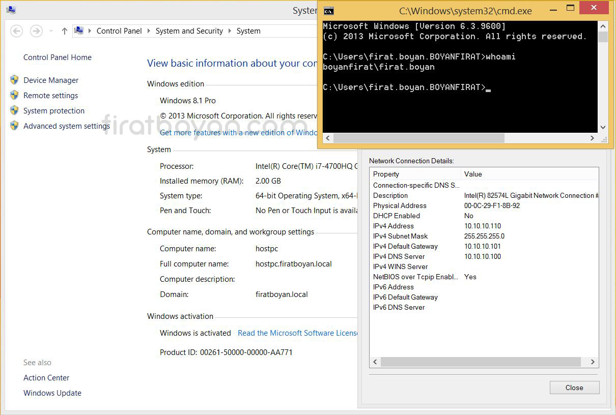Close the cmd.exe window
Image resolution: width=616 pixels, height=415 pixels.
(x=594, y=8)
